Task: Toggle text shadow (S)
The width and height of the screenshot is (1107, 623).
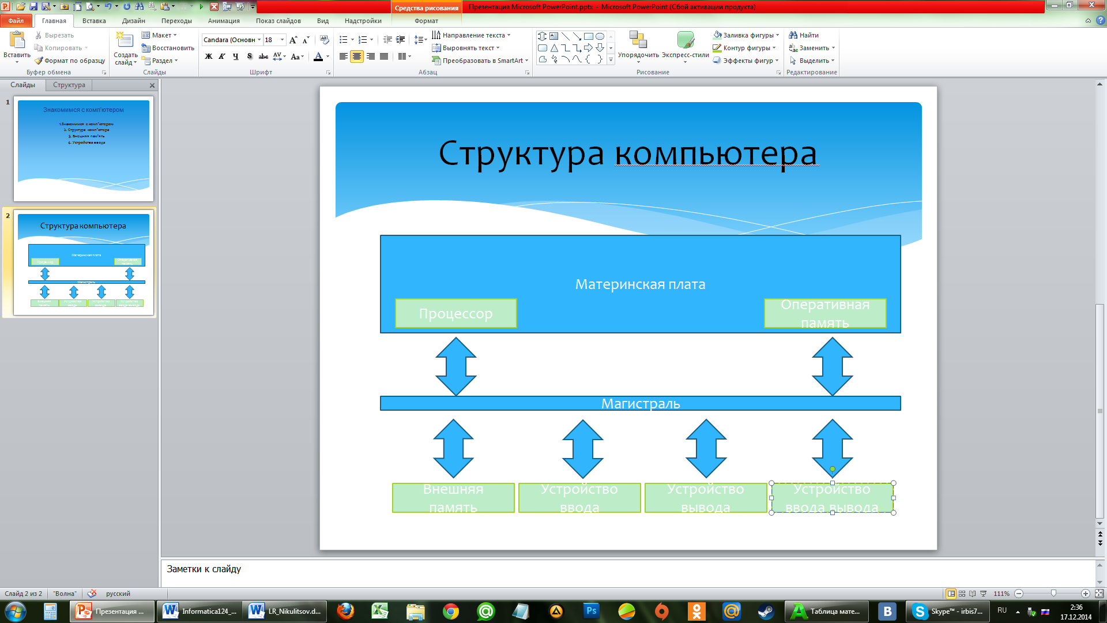Action: [x=250, y=57]
